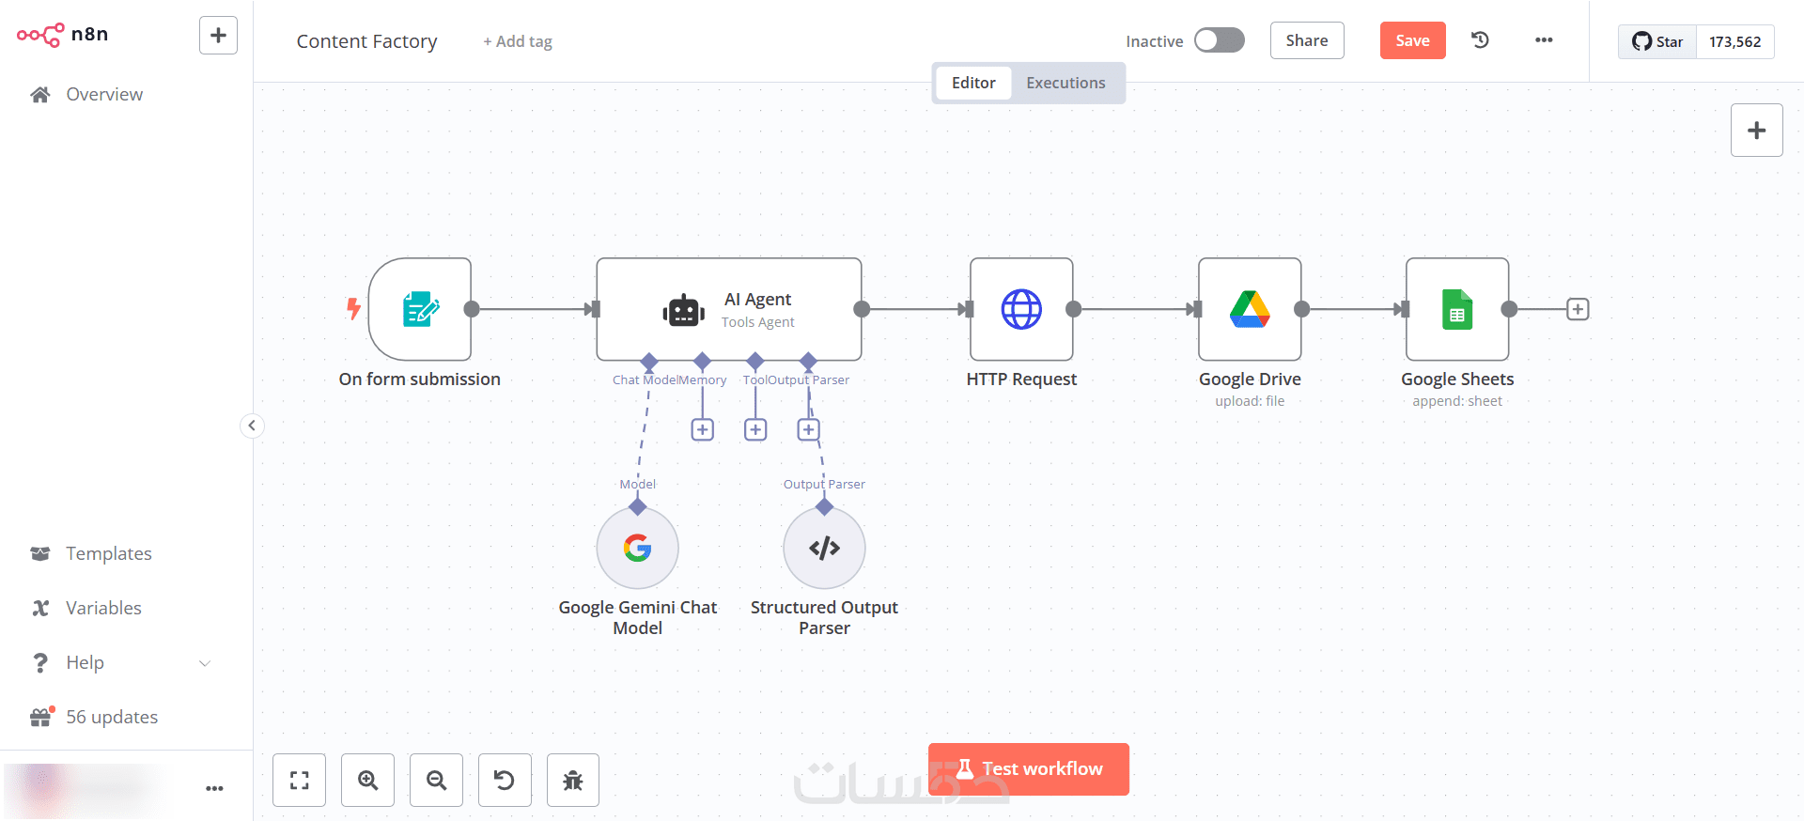Click the Share button
1804x821 pixels.
pos(1307,40)
